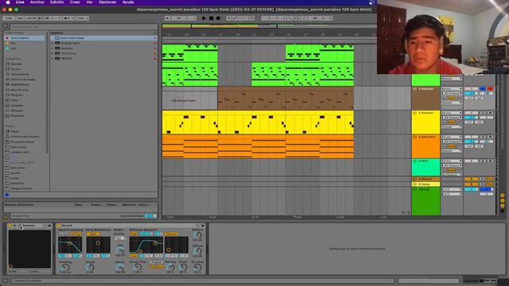This screenshot has height=286, width=509.
Task: Open input channel dropdown on 4 Kontakt track
Action: (x=452, y=118)
